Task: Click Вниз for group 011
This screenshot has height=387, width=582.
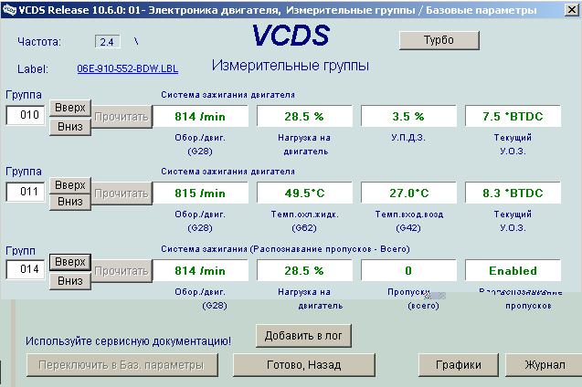Action: pos(70,202)
